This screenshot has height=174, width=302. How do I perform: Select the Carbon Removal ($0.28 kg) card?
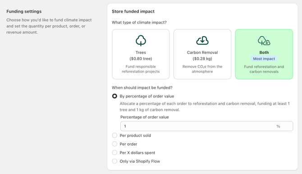(x=202, y=54)
